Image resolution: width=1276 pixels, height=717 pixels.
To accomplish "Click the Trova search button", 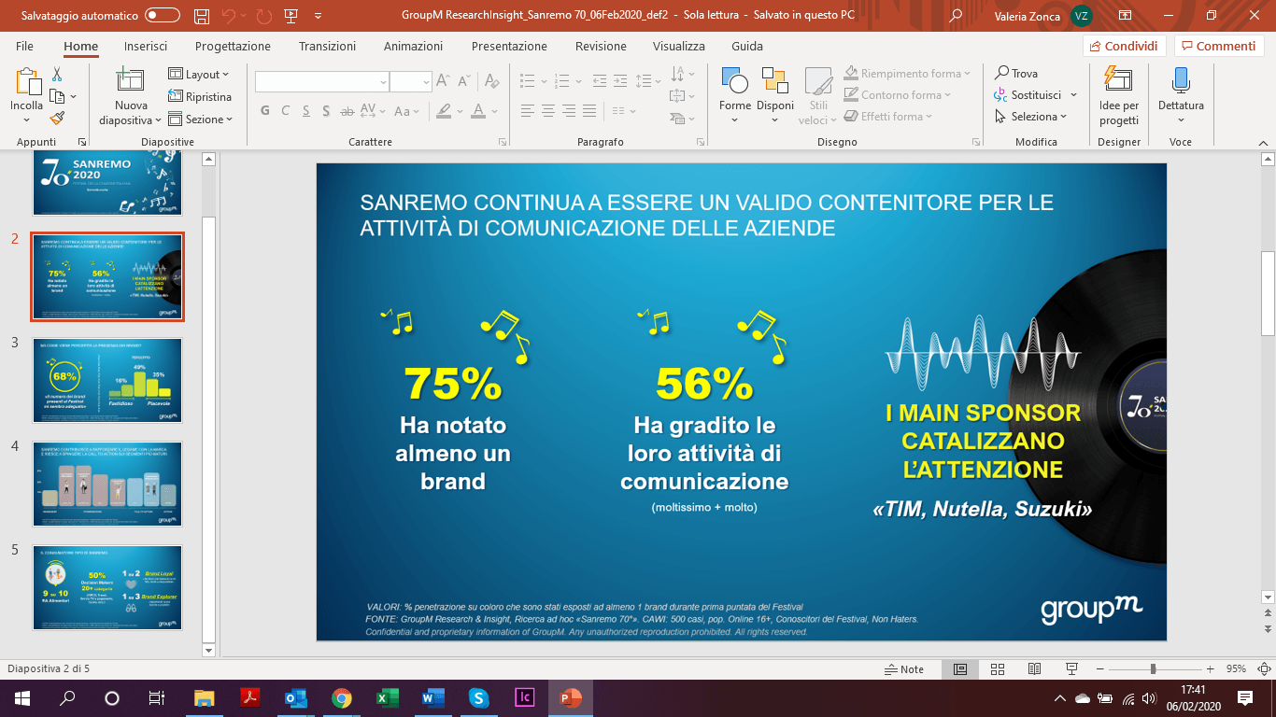I will pos(1015,74).
